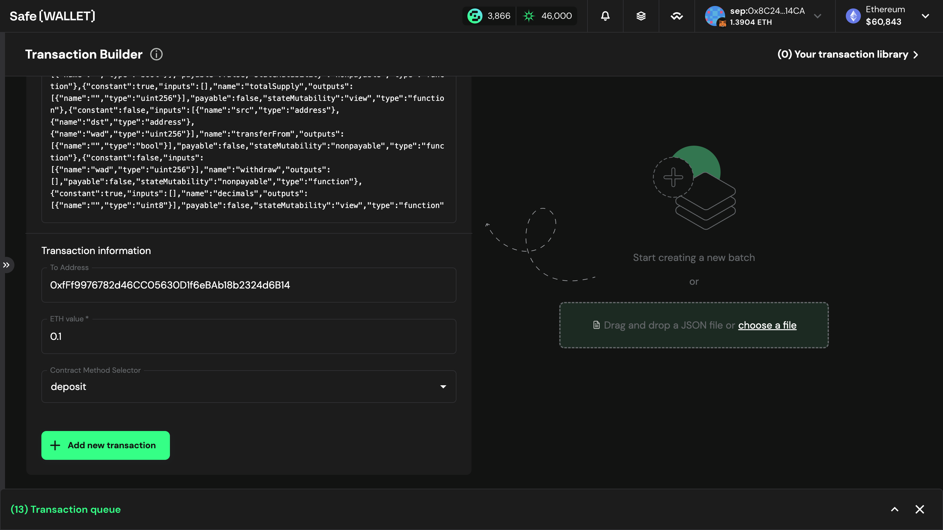Open the WalletConnect icon

[x=677, y=16]
